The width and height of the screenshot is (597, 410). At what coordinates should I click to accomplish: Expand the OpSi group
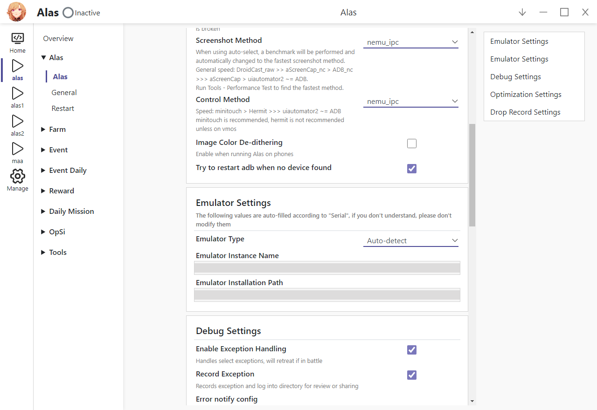tap(43, 232)
